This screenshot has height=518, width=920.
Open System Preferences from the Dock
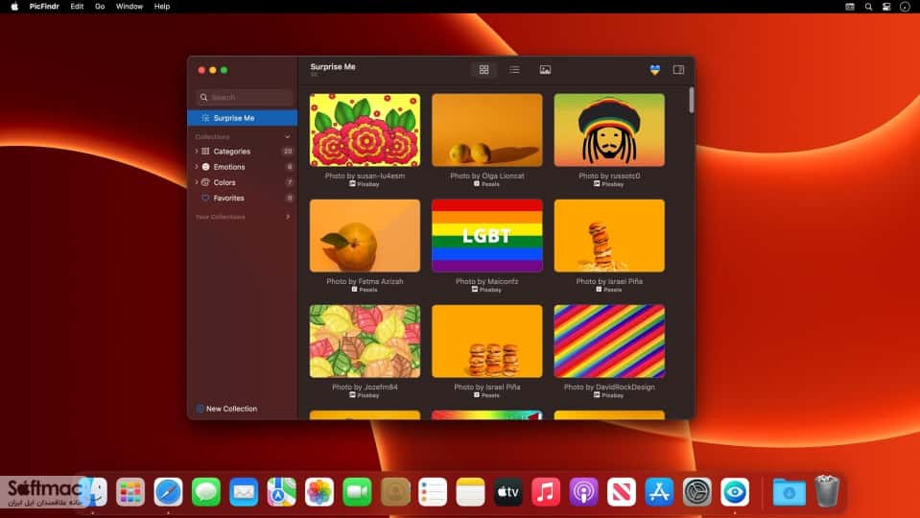pyautogui.click(x=697, y=492)
